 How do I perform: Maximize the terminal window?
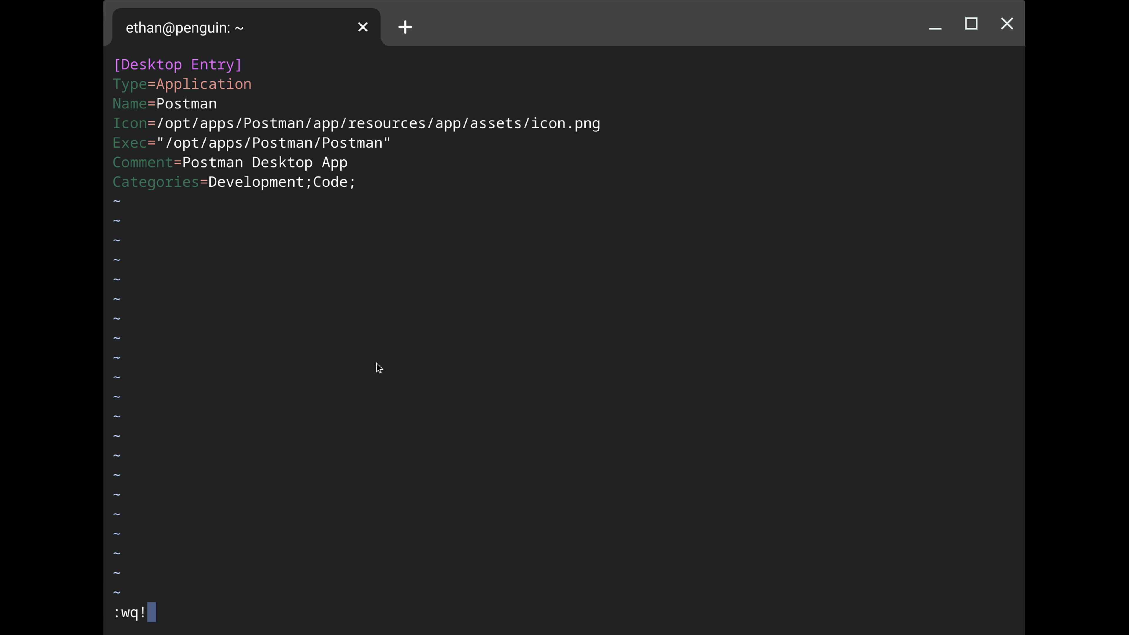pos(971,24)
